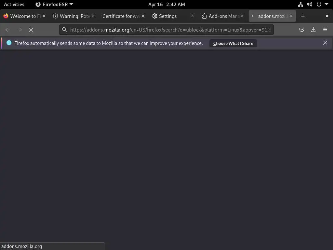Click the Warning tab info icon

pos(55,16)
